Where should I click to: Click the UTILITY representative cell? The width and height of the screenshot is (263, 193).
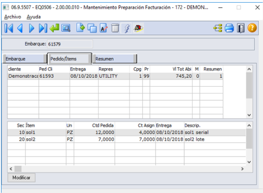[114, 76]
